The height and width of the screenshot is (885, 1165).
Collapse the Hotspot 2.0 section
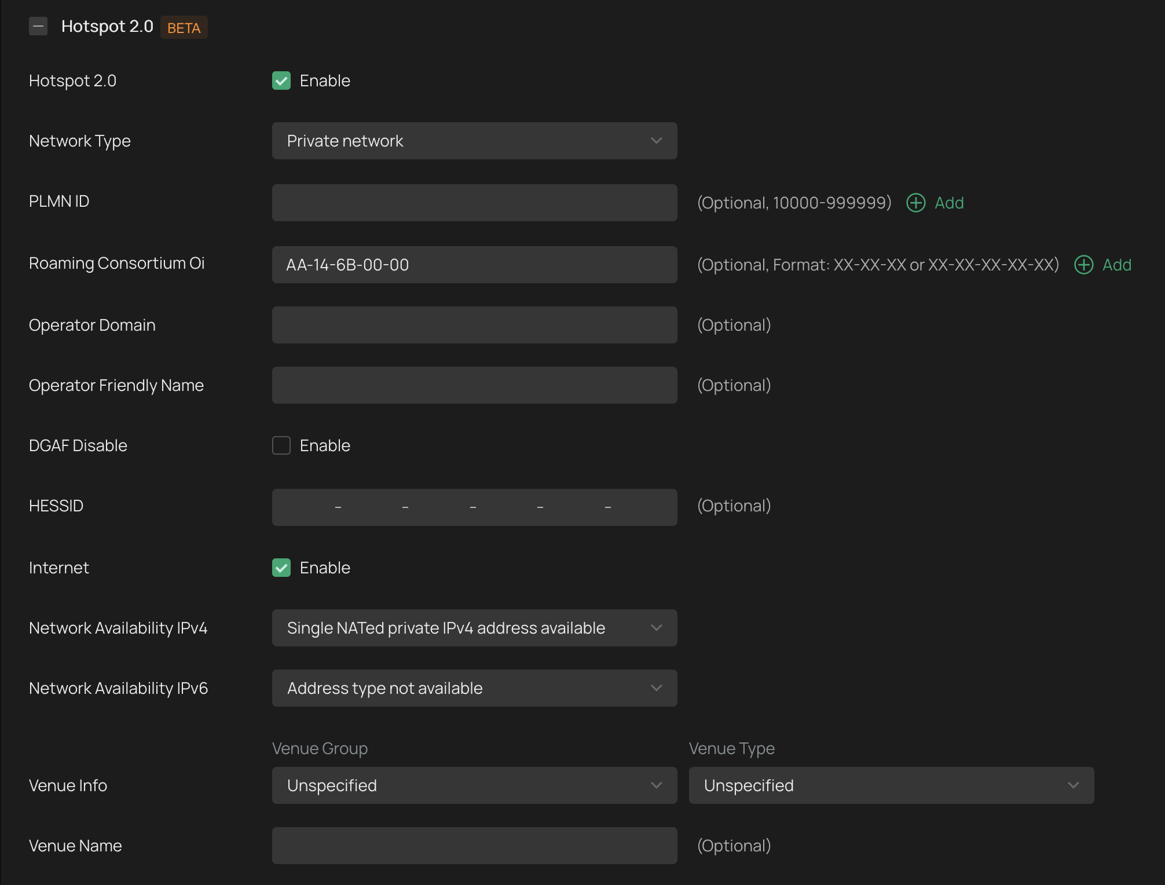[x=38, y=27]
